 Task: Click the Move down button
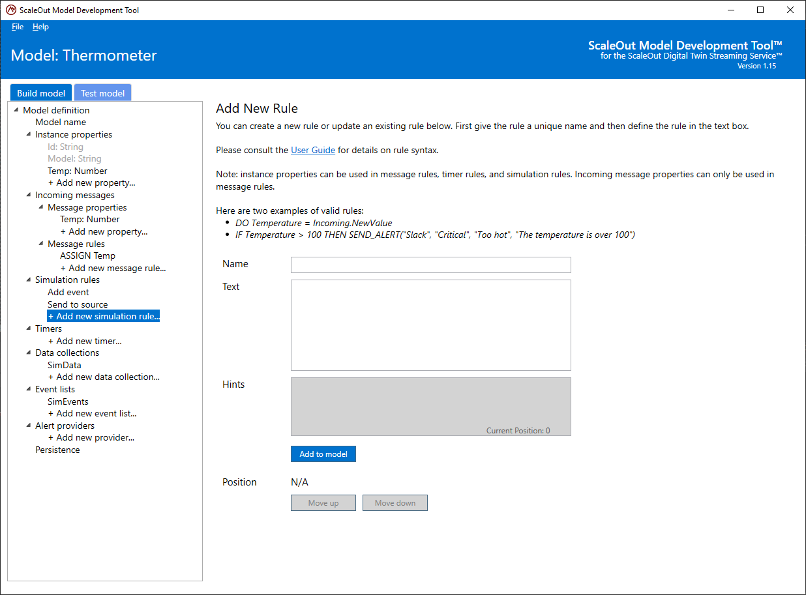[x=395, y=502]
